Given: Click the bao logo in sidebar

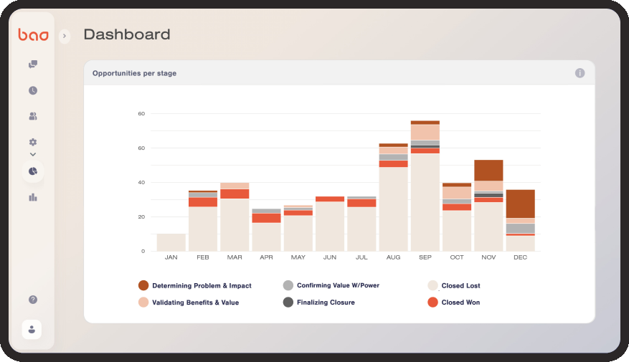Looking at the screenshot, I should coord(33,35).
